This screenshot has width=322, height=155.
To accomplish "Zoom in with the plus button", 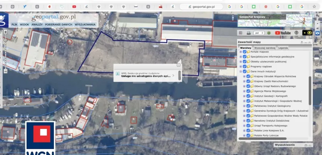I will click(6, 32).
